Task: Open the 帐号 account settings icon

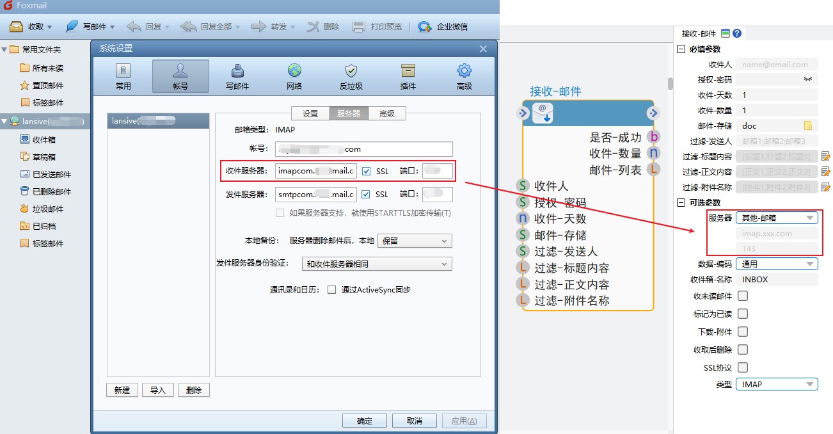Action: (180, 76)
